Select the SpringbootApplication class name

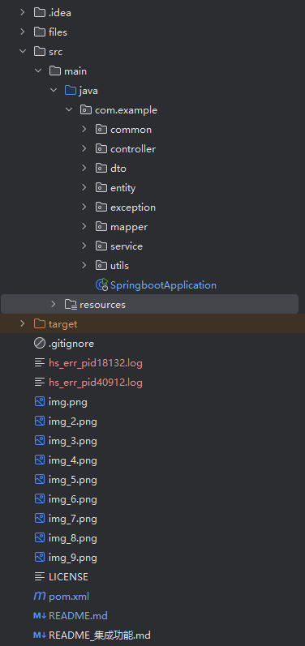click(x=163, y=285)
